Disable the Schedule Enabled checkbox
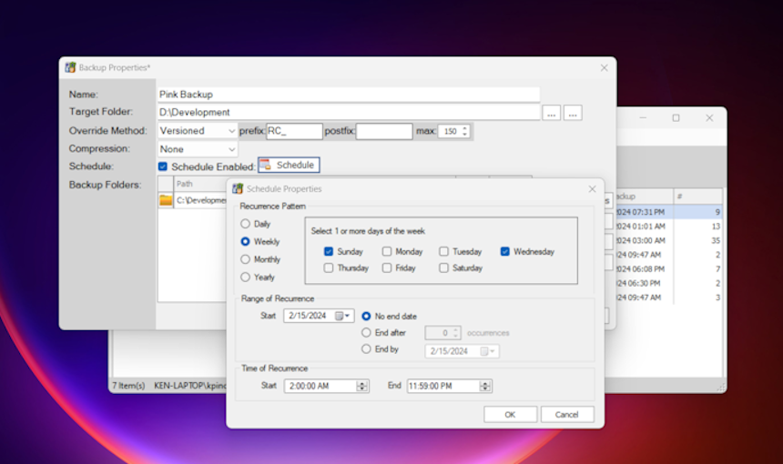 click(x=163, y=166)
